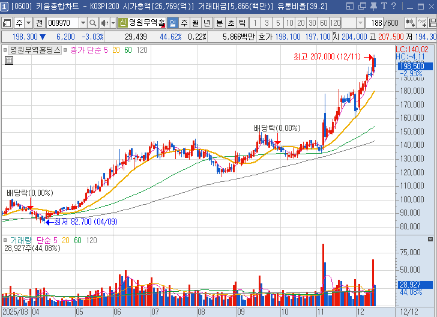Click the candle count 188 input field

pyautogui.click(x=376, y=23)
